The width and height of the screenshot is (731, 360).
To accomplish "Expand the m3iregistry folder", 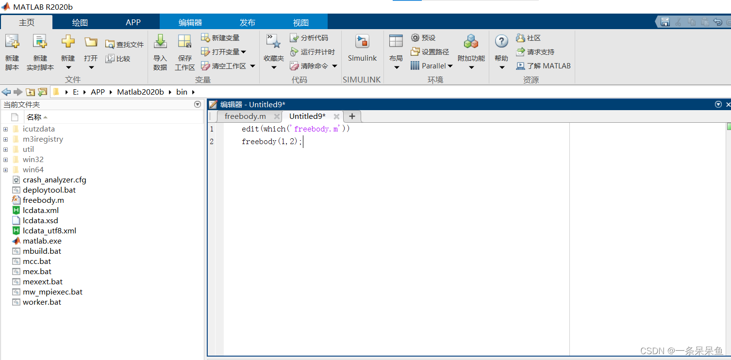I will click(5, 139).
